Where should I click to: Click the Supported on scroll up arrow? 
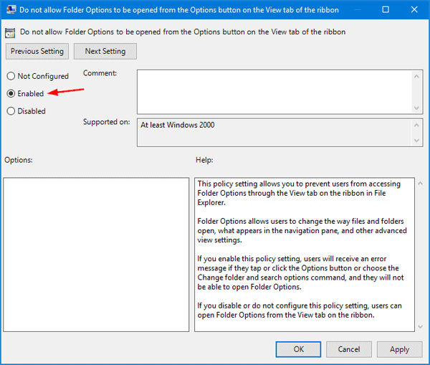pos(417,124)
